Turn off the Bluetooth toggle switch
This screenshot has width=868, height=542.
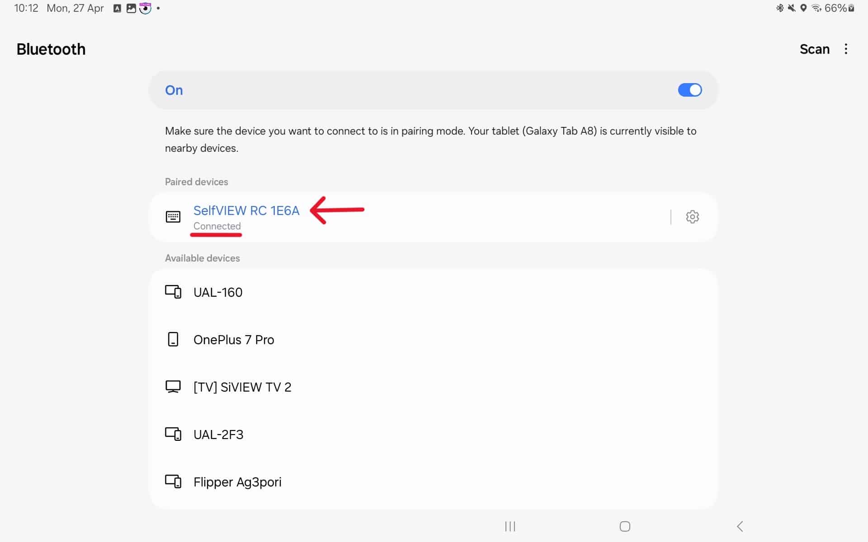coord(689,90)
